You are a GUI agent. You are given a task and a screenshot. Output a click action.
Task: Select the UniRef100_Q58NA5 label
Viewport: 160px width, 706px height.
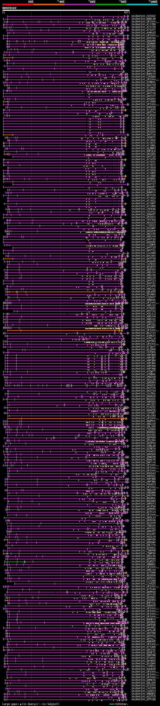tap(143, 44)
